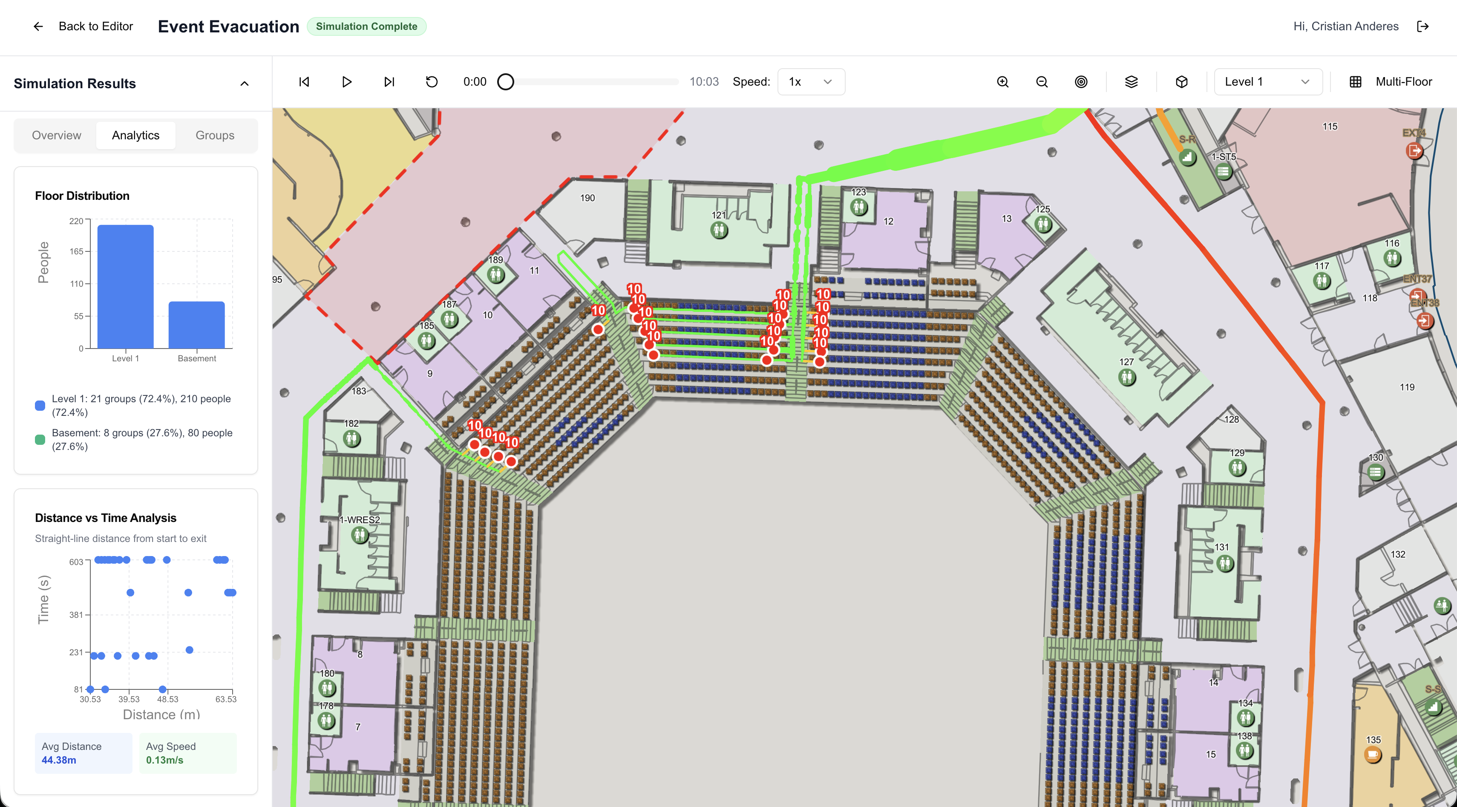This screenshot has height=807, width=1457.
Task: Click the Back to Editor arrow icon
Action: pos(38,26)
